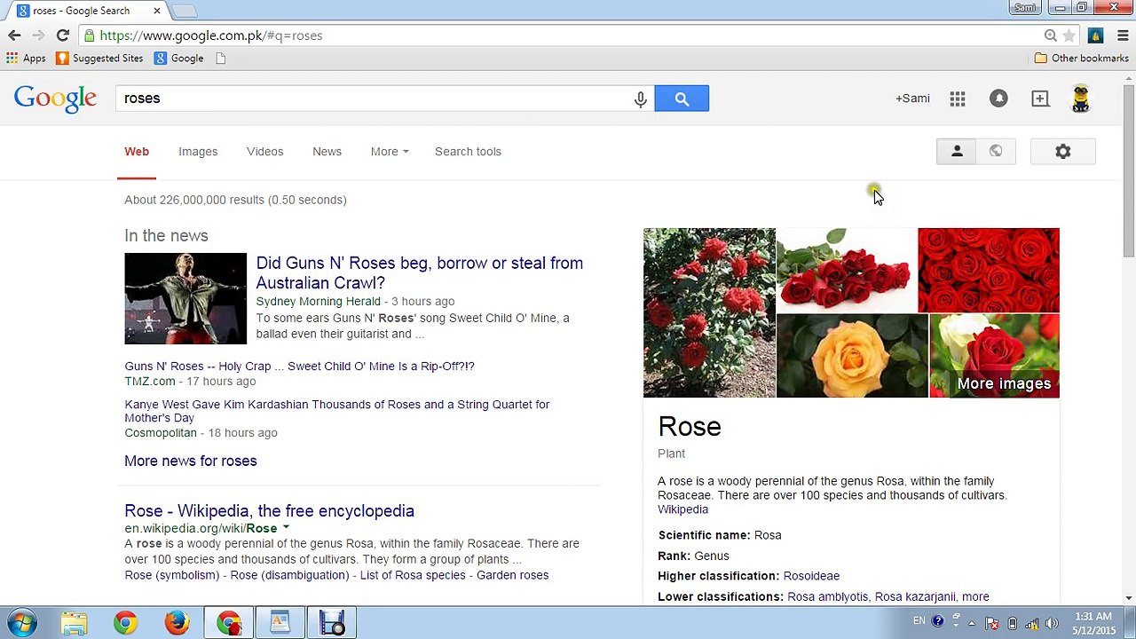Image resolution: width=1136 pixels, height=639 pixels.
Task: Reload the page with the refresh icon
Action: pyautogui.click(x=62, y=35)
